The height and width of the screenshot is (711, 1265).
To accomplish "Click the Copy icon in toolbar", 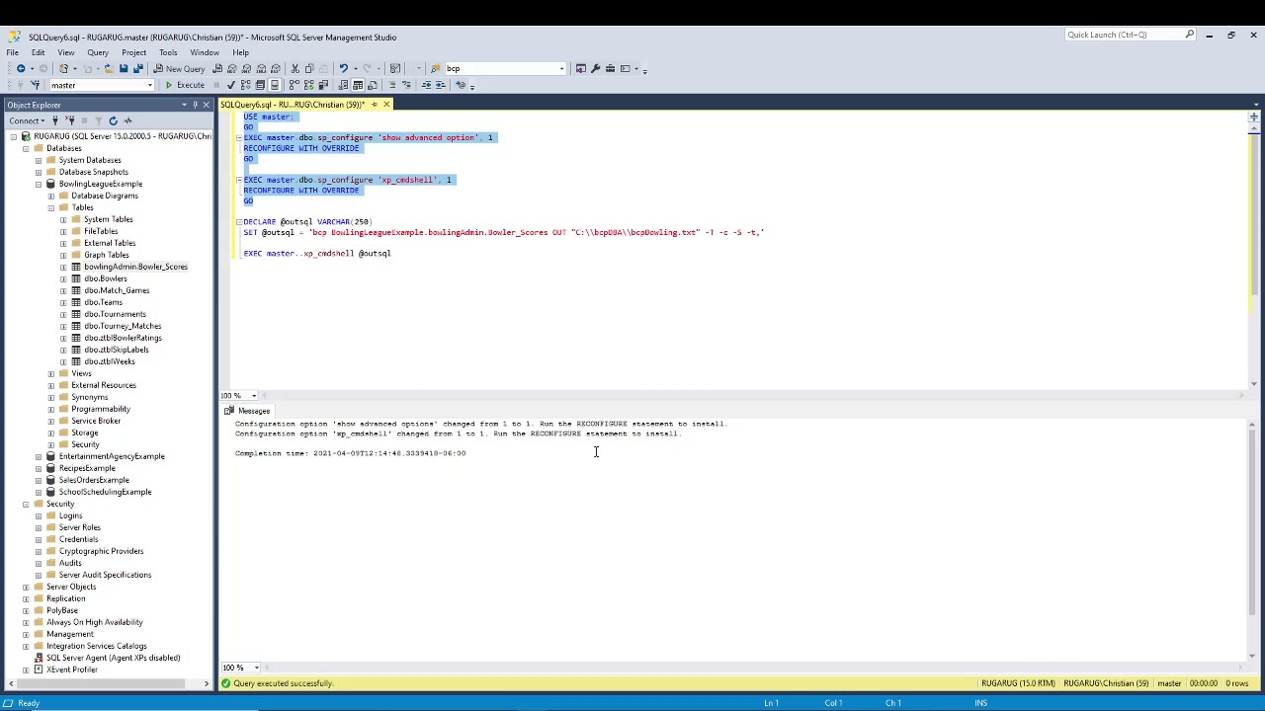I will pyautogui.click(x=309, y=68).
